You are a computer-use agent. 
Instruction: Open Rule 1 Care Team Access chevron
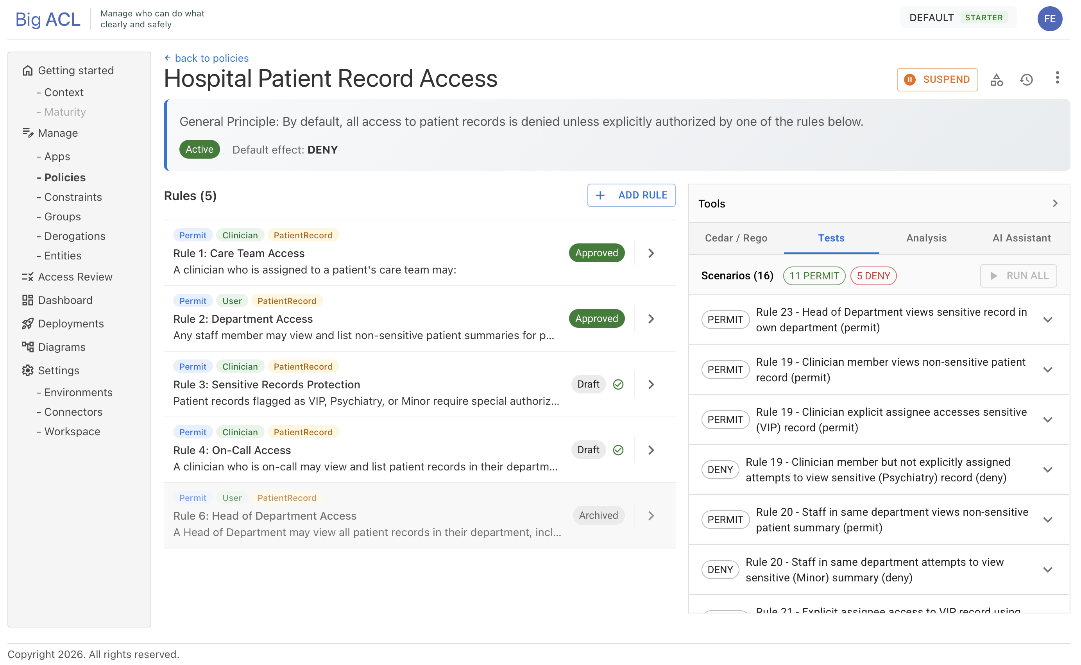[651, 253]
